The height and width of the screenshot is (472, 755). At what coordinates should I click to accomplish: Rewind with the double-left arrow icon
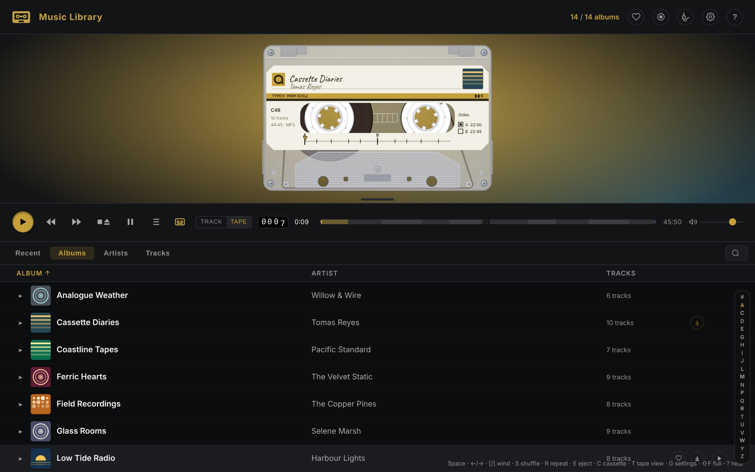[x=51, y=222]
